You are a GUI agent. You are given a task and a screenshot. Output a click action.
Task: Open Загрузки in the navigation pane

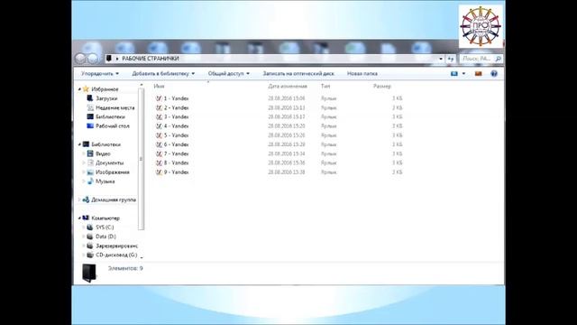[106, 98]
